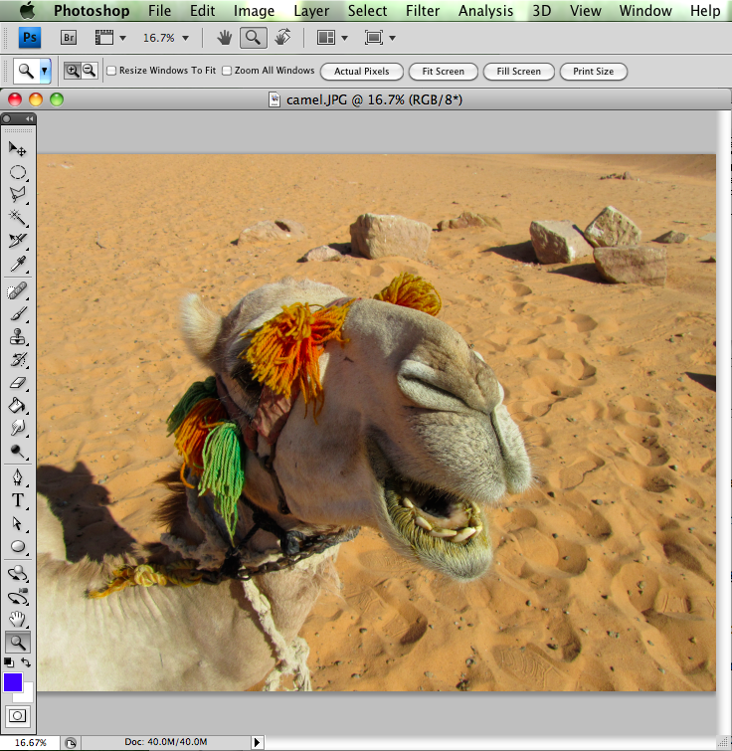Select the Clone Stamp tool
The height and width of the screenshot is (751, 732).
[x=18, y=336]
